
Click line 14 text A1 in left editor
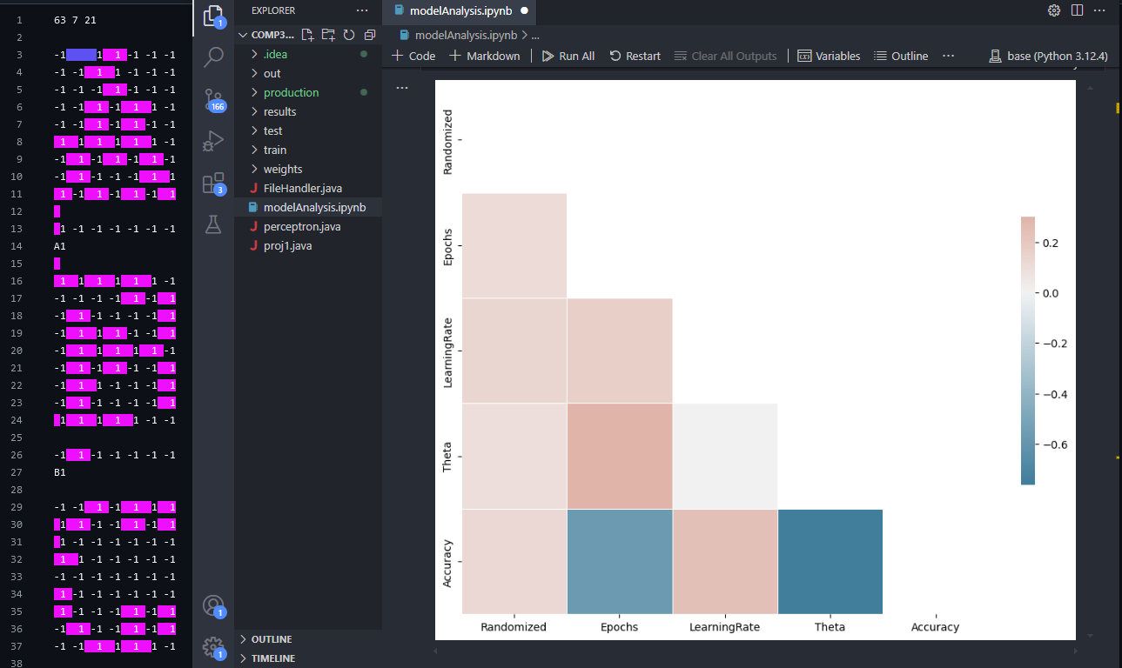(x=59, y=246)
